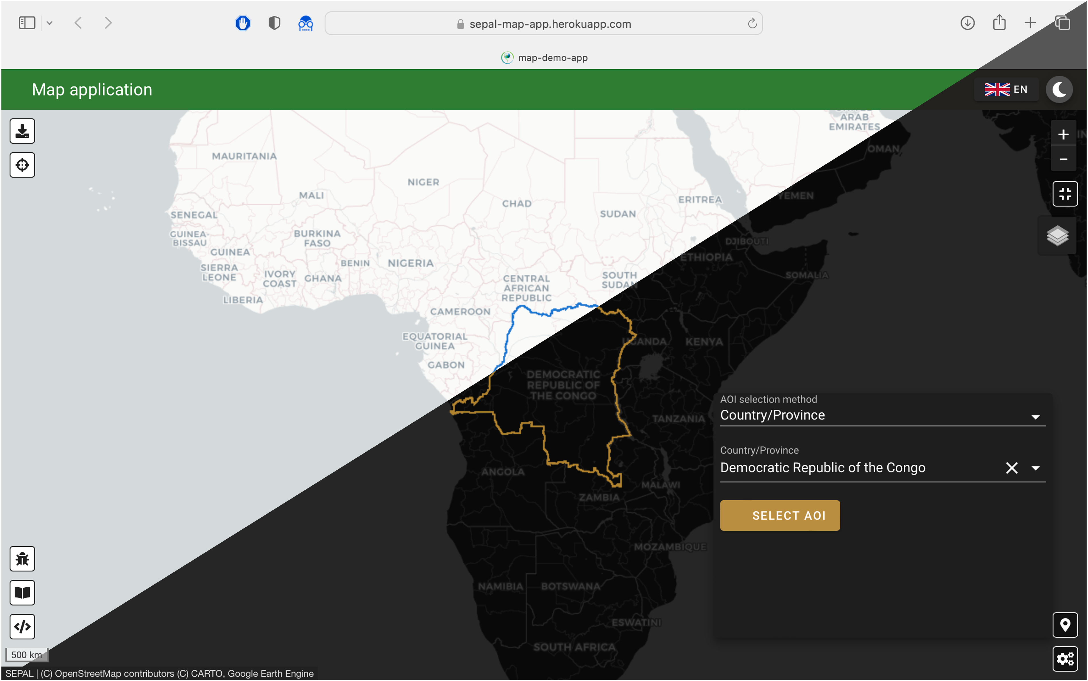
Task: Open the documentation book icon
Action: tap(22, 592)
